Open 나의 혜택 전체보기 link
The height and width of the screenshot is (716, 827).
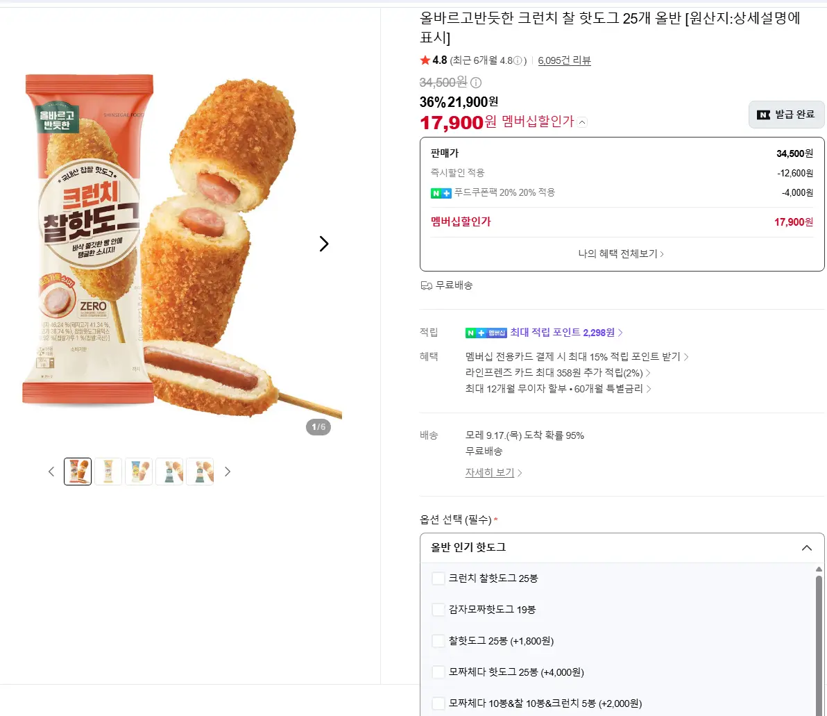621,254
